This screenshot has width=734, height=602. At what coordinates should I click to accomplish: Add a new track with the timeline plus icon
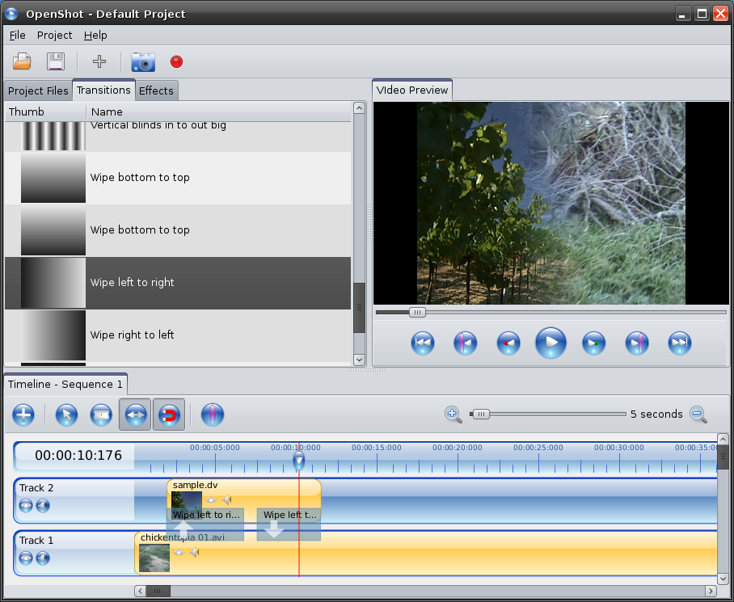coord(23,415)
